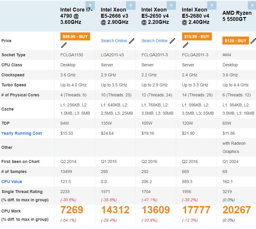Click Up to 2.9 GHz turbo value

pyautogui.click(x=154, y=85)
